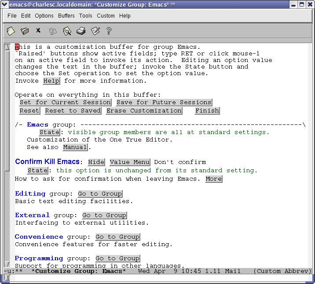This screenshot has width=315, height=284.
Task: Expand the description with the More button
Action: point(213,179)
